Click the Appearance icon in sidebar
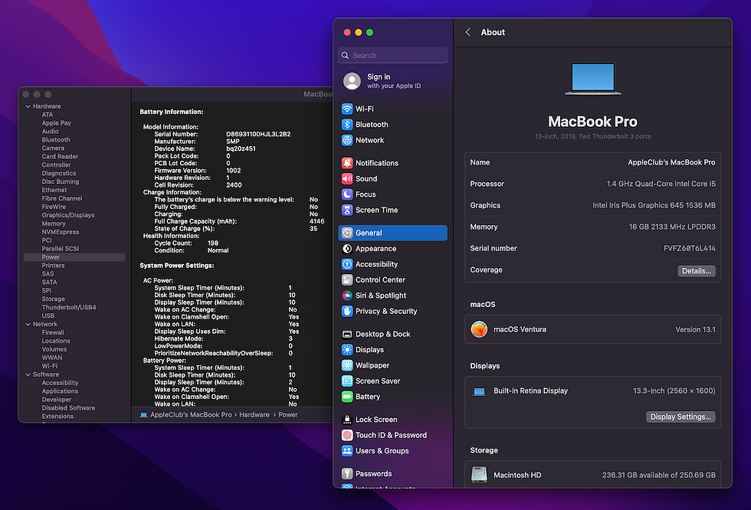Image resolution: width=751 pixels, height=510 pixels. (x=347, y=249)
